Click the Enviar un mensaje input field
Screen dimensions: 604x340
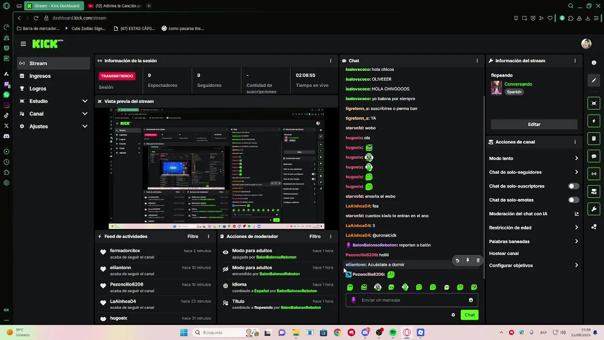(411, 300)
